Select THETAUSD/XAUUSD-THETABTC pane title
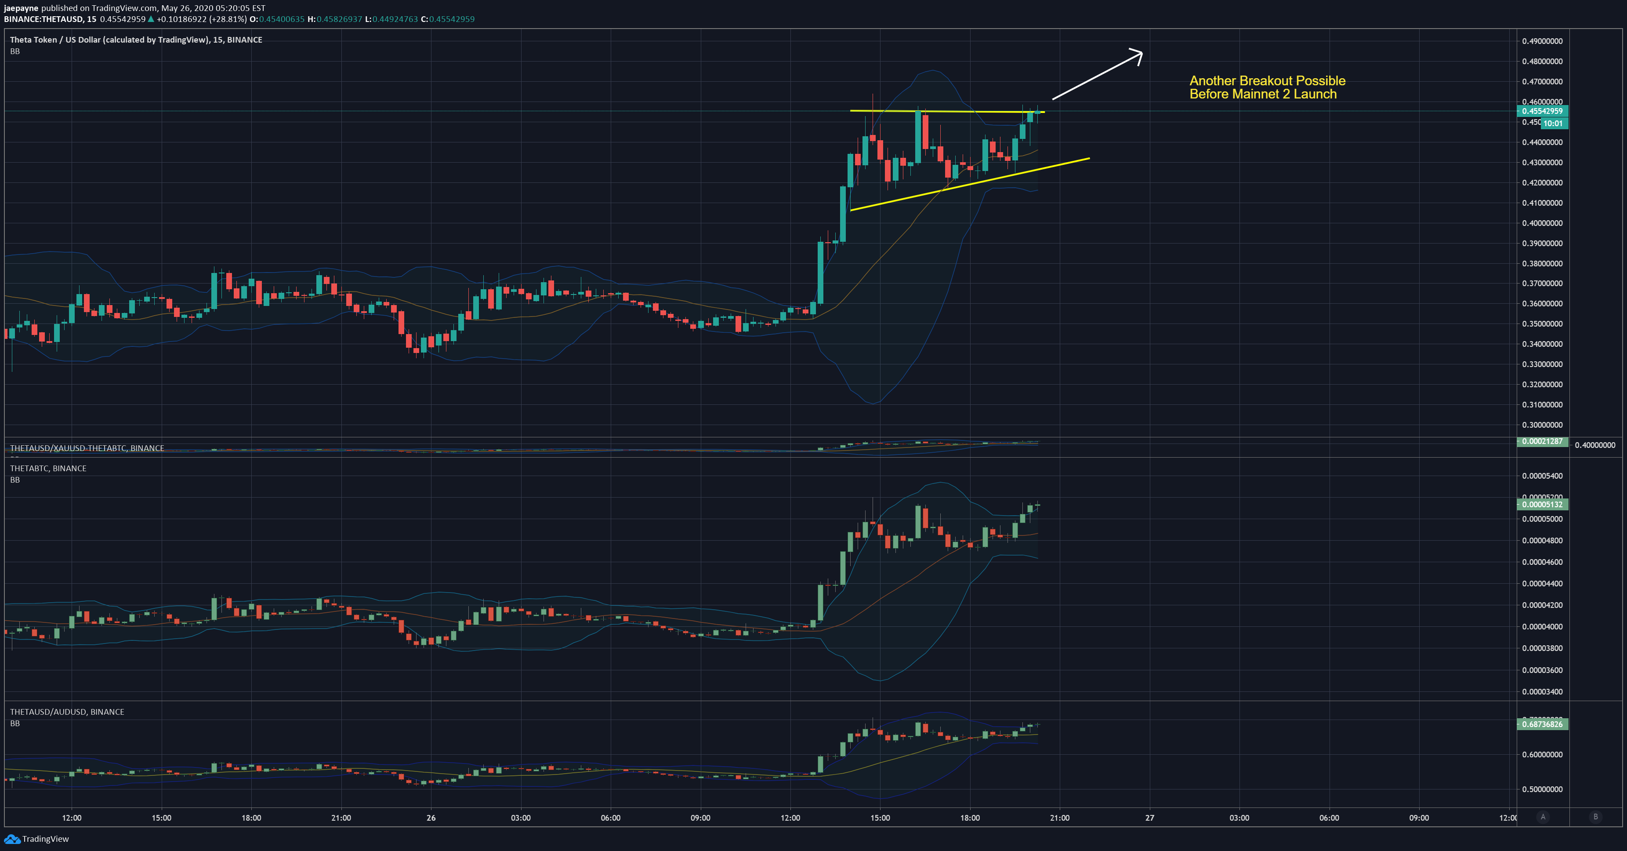 (x=87, y=448)
